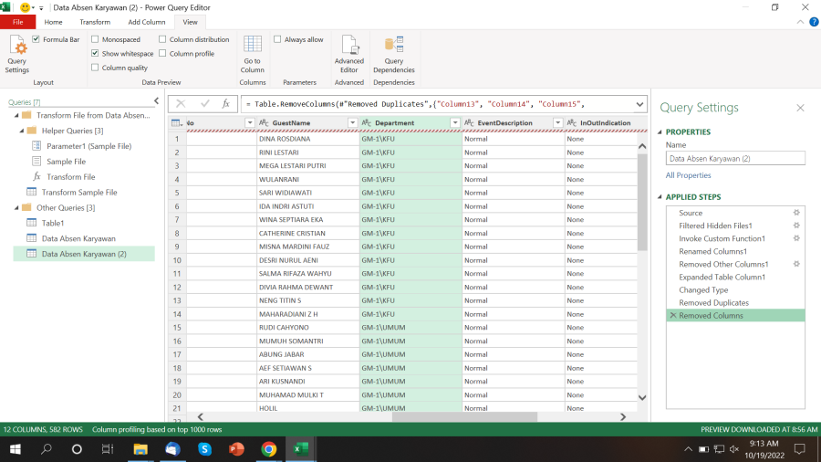Collapse the PROPERTIES section
821x462 pixels.
tap(660, 132)
